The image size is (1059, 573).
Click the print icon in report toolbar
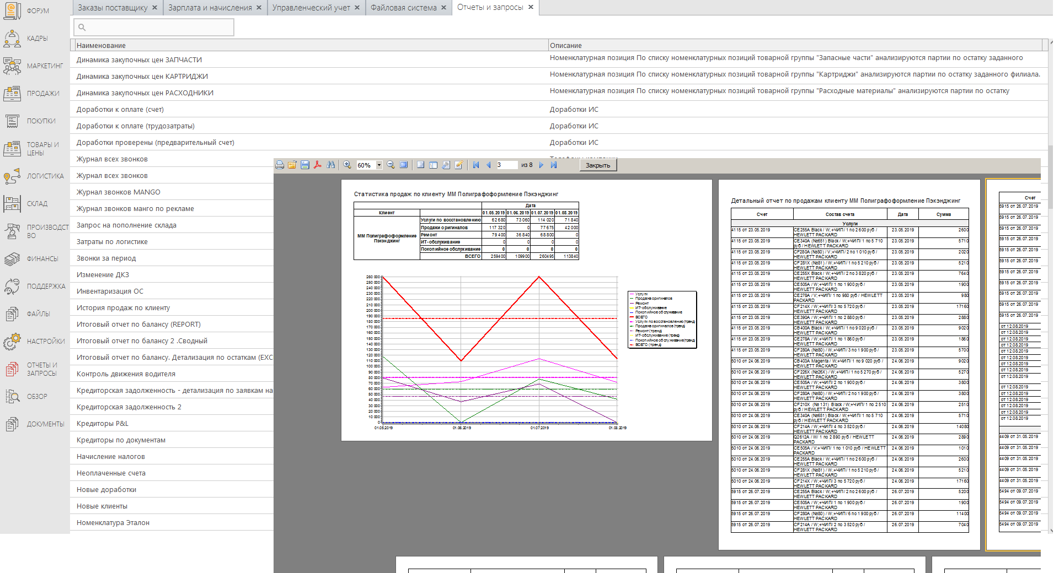pyautogui.click(x=280, y=165)
